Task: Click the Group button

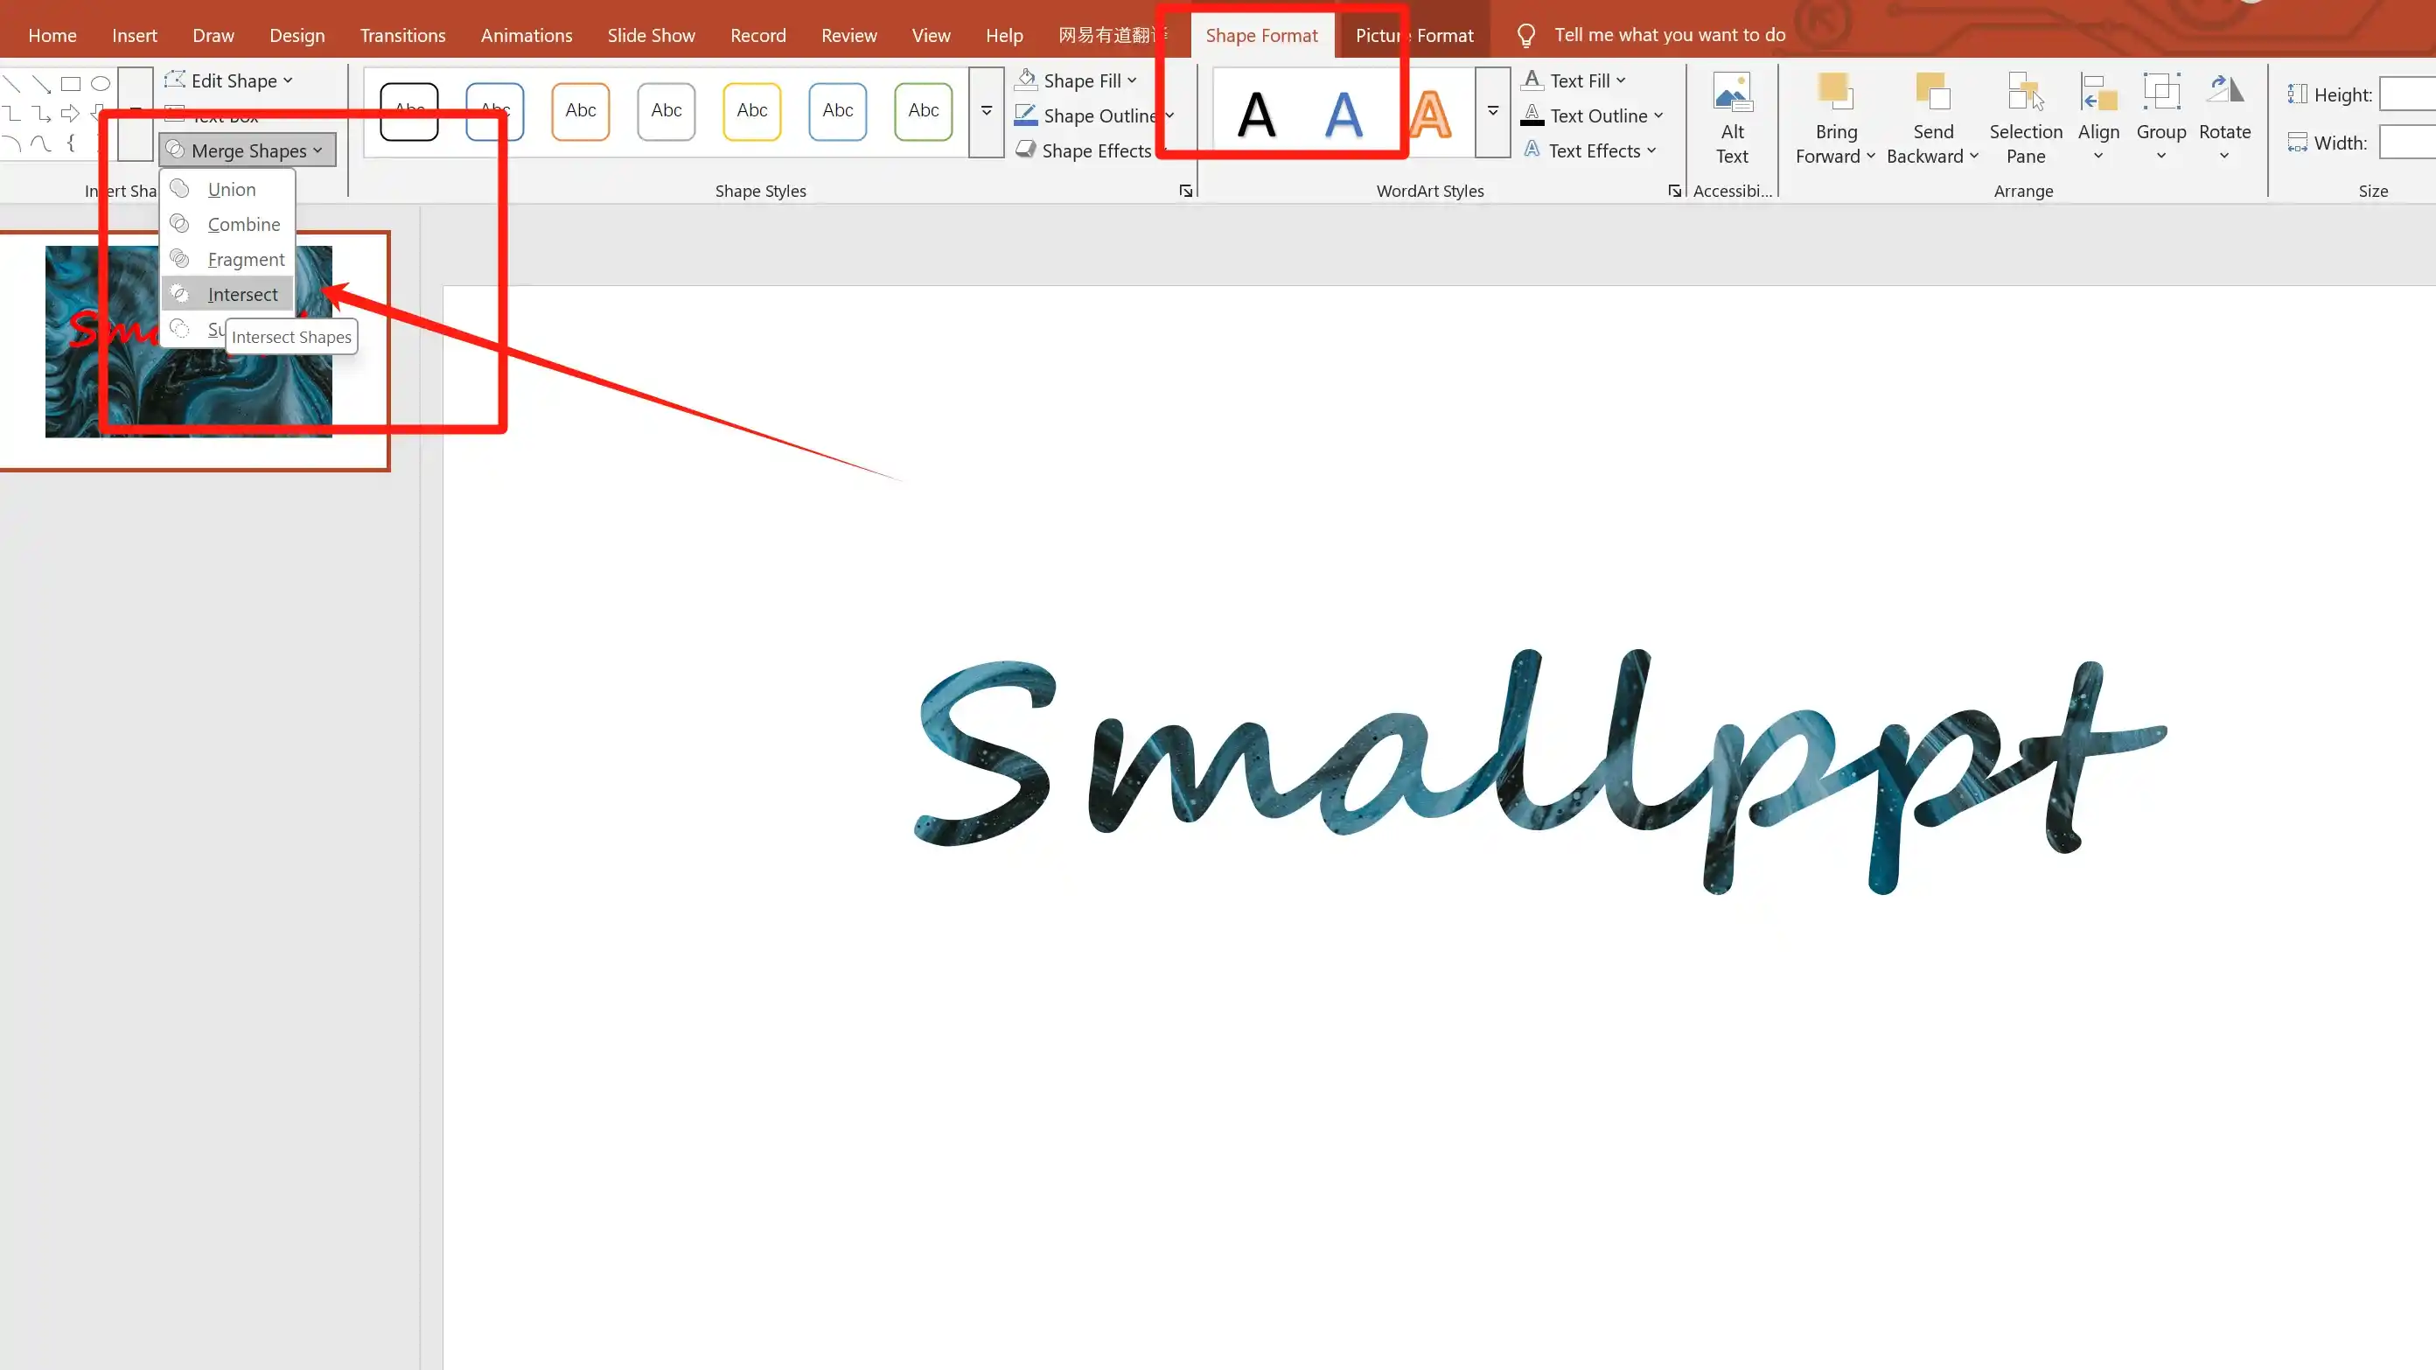Action: pos(2161,116)
